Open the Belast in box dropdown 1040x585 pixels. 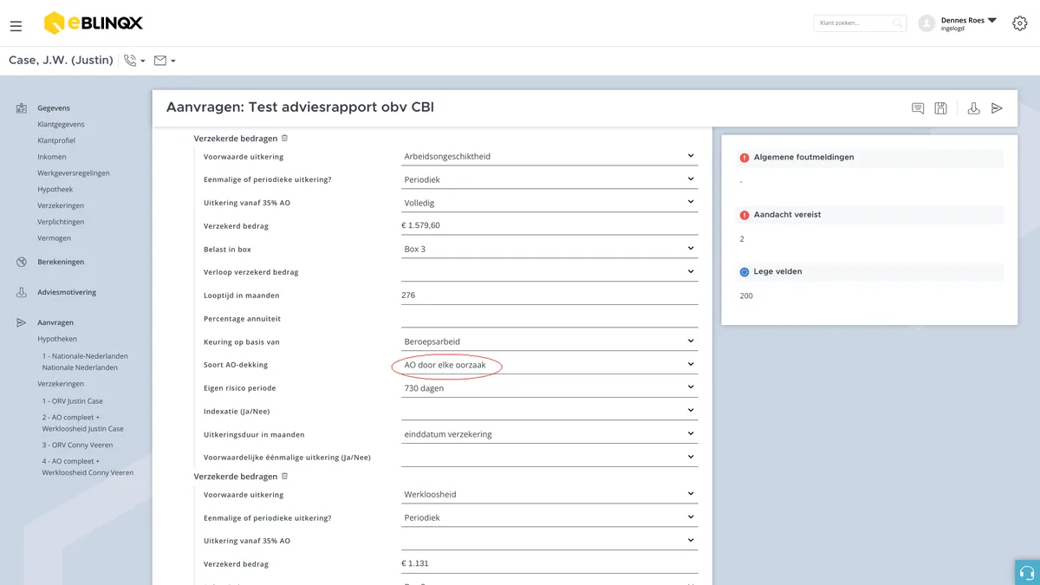click(549, 249)
